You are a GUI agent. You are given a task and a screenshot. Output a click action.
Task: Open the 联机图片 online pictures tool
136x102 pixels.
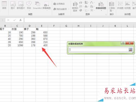21,5
